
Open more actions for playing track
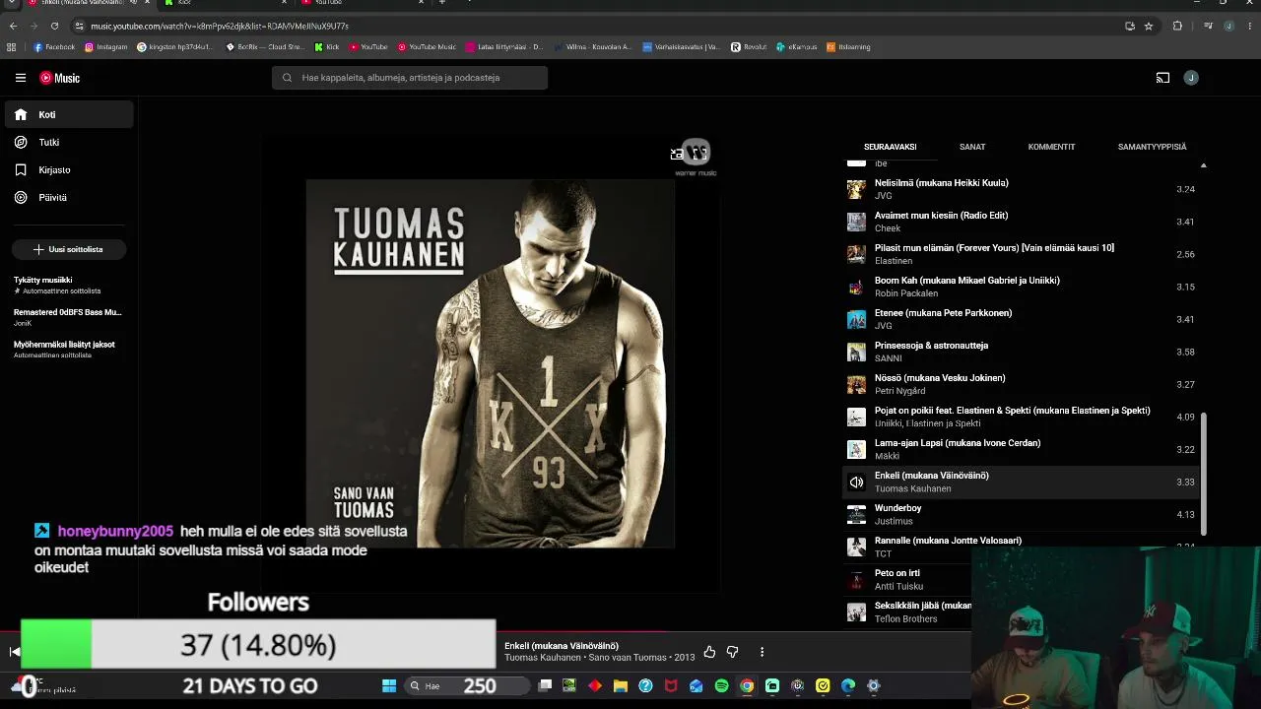(x=762, y=652)
